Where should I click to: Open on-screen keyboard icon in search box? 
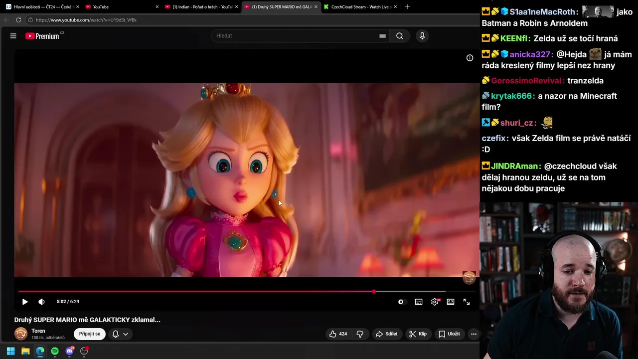click(x=382, y=36)
